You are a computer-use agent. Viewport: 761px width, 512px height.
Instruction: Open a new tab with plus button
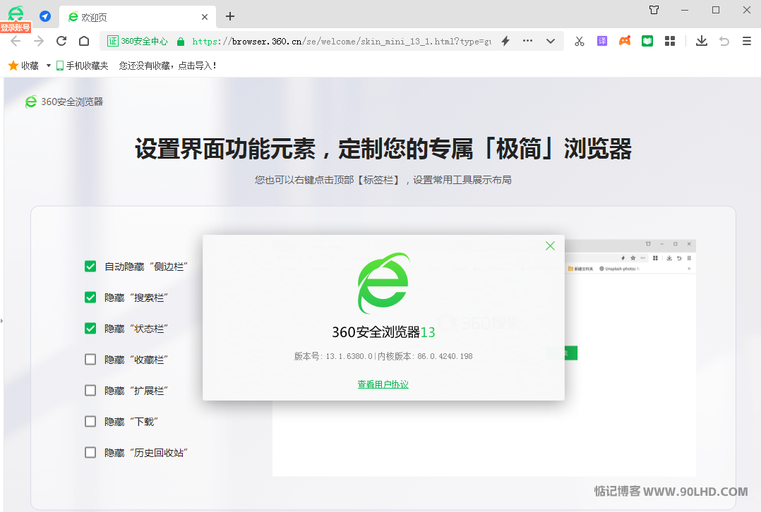[x=230, y=16]
